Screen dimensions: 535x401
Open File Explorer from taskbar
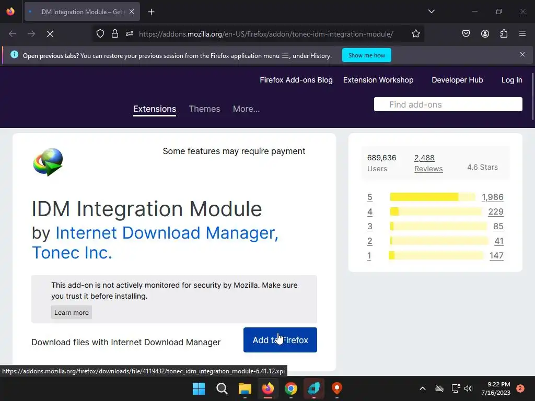pos(245,388)
